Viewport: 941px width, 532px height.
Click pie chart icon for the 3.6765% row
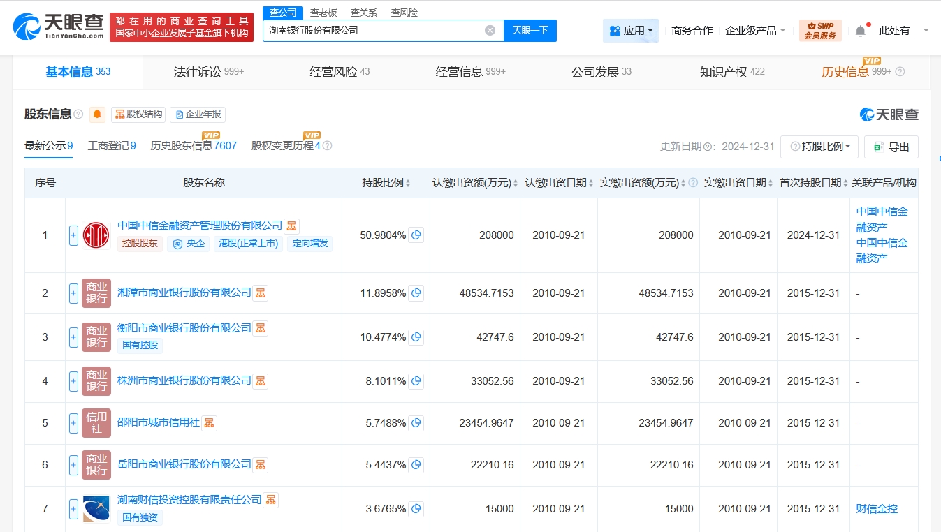coord(416,509)
